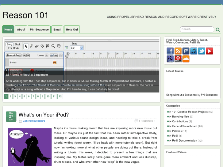
Task: Click the Phi Sequence author link in Latest Tracks
Action: pos(209,95)
